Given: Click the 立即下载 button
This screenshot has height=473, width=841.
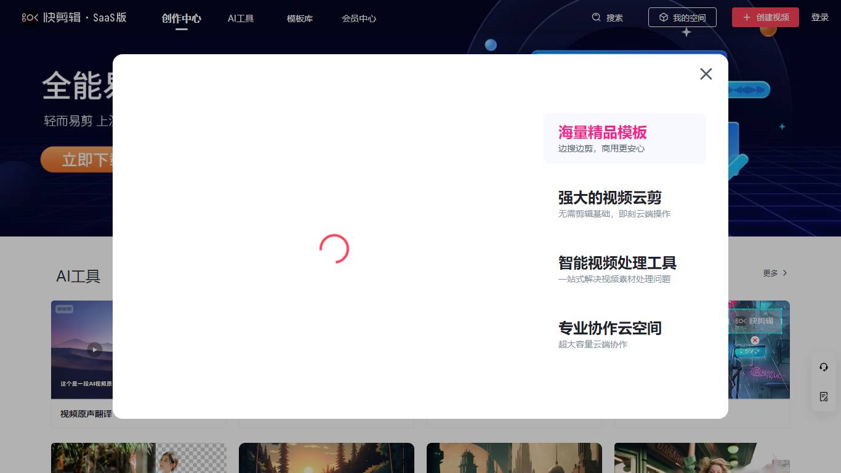Looking at the screenshot, I should (x=81, y=158).
